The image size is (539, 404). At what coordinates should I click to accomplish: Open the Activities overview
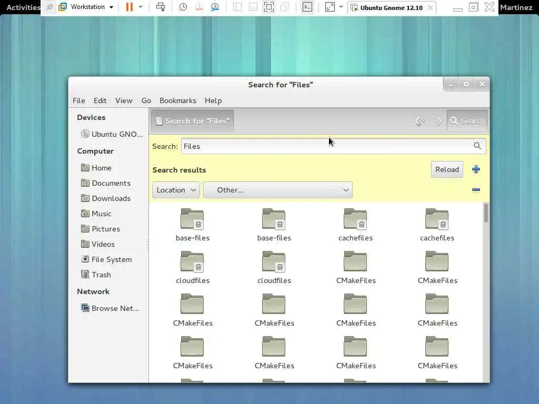pyautogui.click(x=23, y=7)
